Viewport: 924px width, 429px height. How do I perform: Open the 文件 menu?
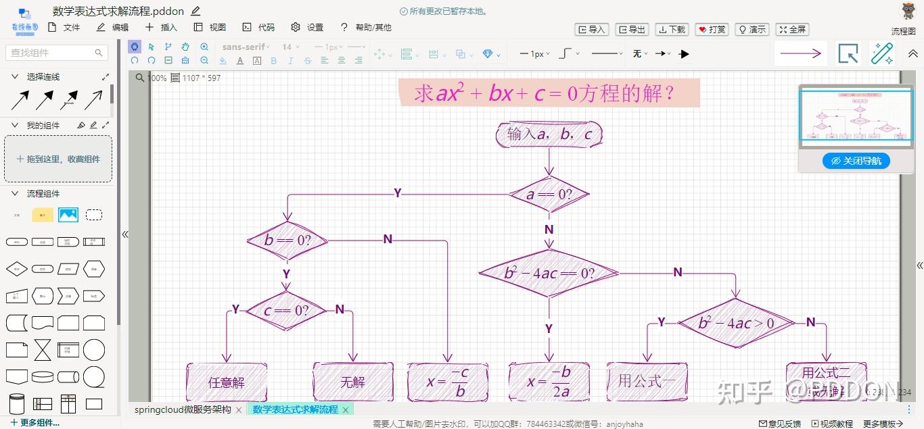pyautogui.click(x=71, y=28)
